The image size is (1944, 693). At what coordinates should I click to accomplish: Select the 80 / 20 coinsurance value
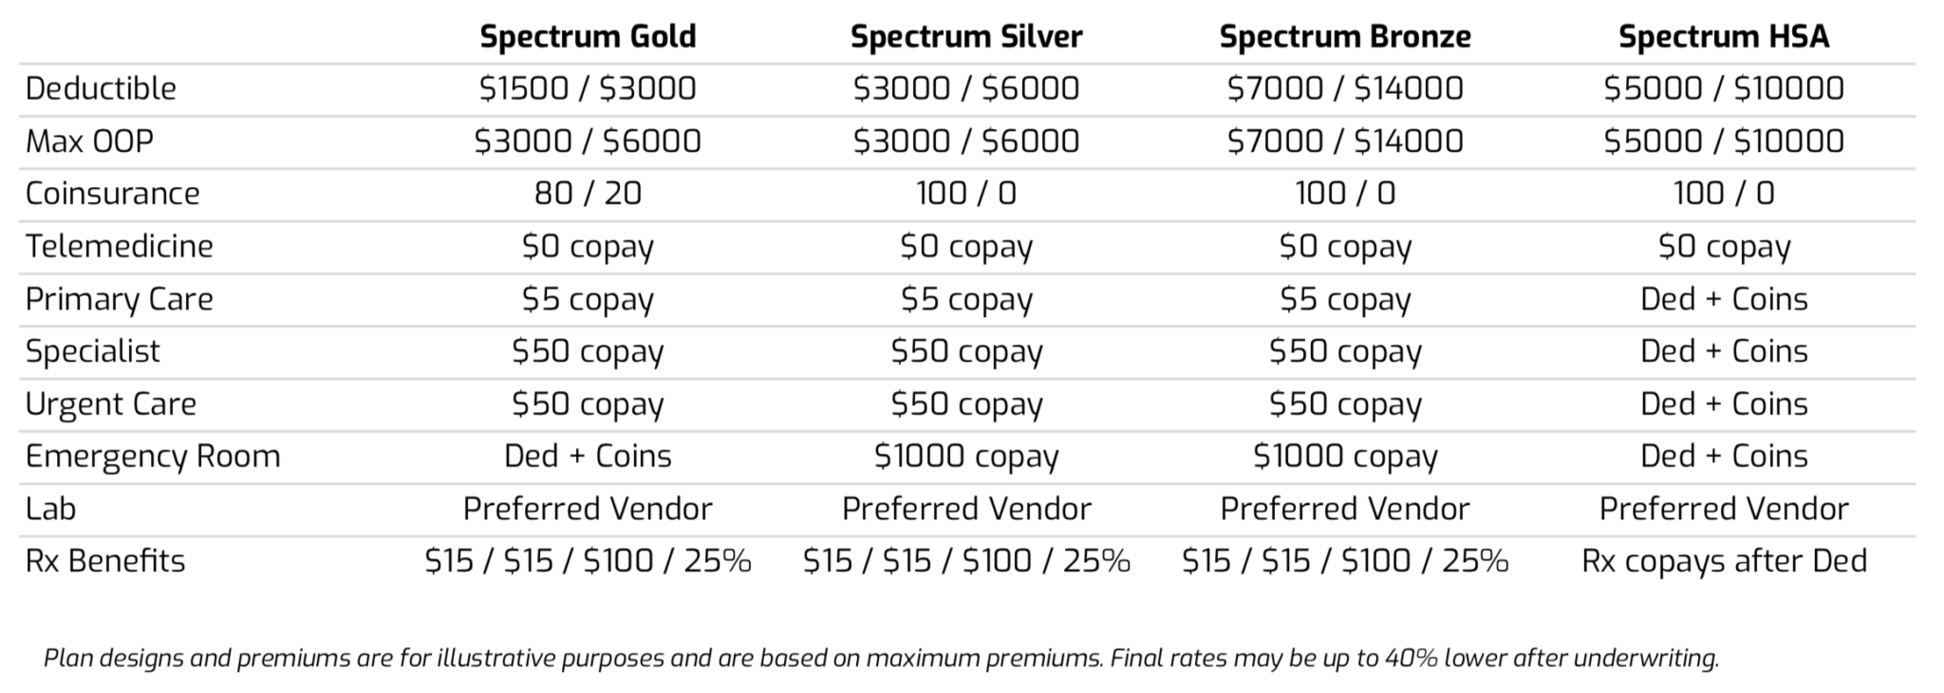click(x=588, y=194)
